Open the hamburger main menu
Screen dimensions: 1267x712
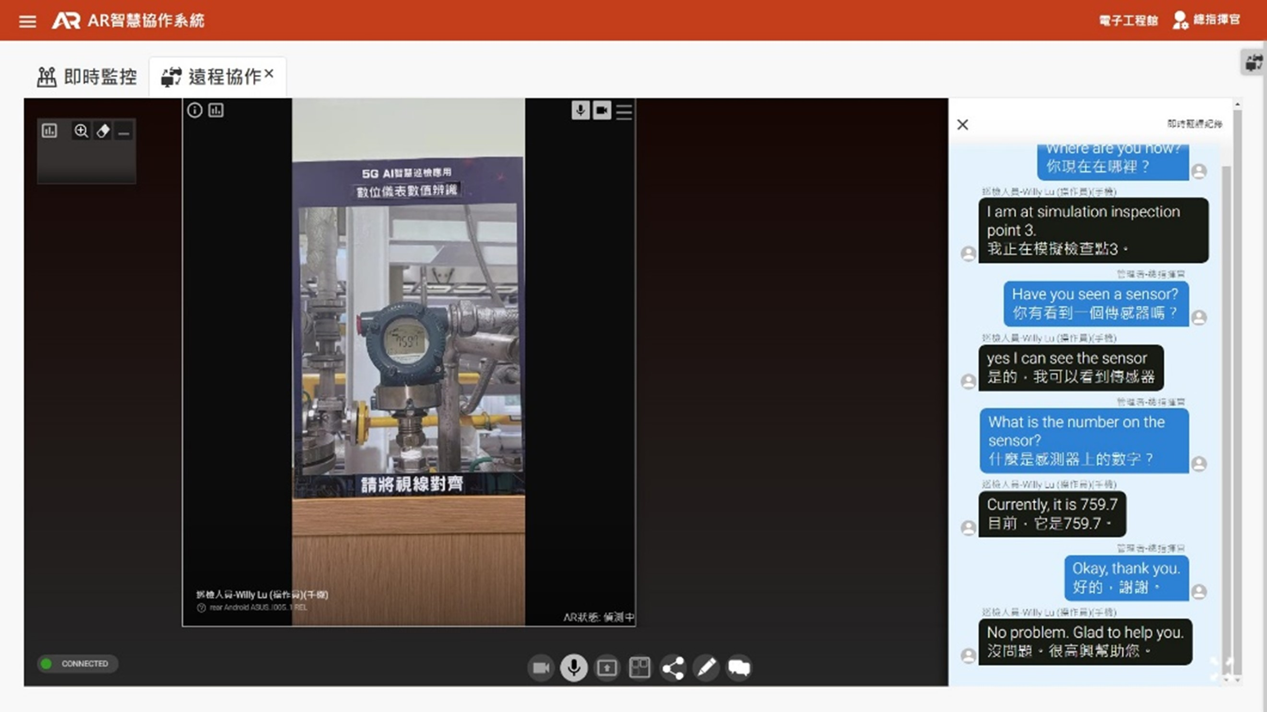coord(27,21)
